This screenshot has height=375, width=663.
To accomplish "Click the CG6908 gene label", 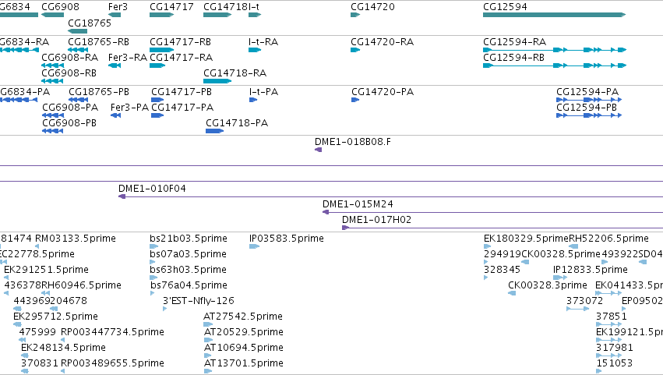I will coord(60,7).
